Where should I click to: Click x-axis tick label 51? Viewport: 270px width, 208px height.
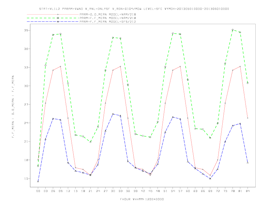click(x=165, y=191)
